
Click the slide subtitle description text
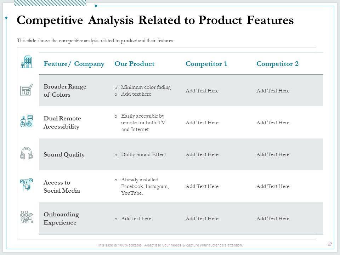pos(96,41)
